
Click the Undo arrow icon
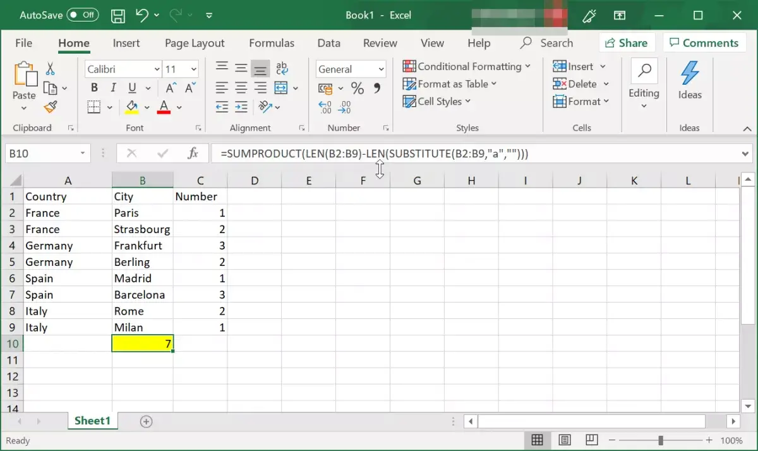coord(141,15)
